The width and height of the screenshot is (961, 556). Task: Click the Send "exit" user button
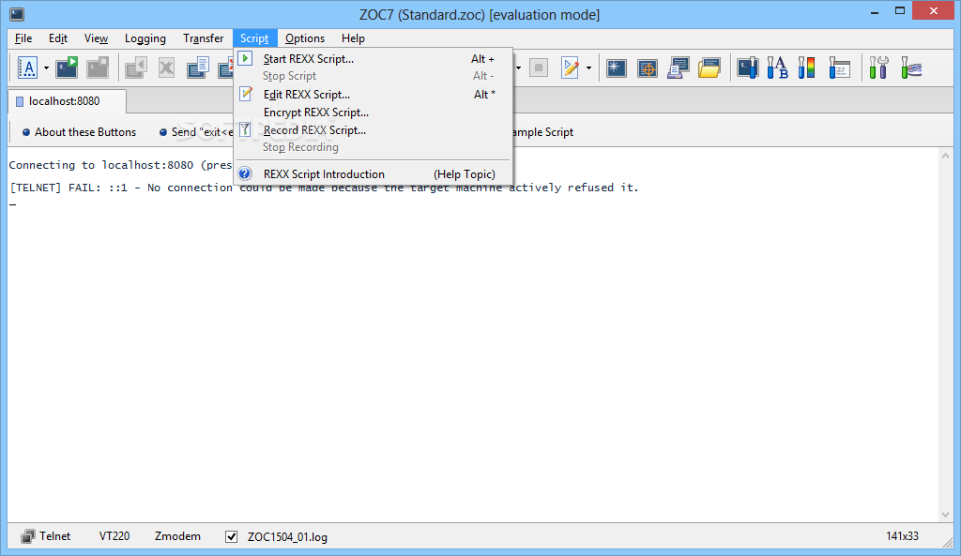tap(196, 132)
